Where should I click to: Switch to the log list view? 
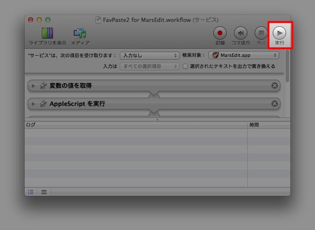tap(31, 192)
